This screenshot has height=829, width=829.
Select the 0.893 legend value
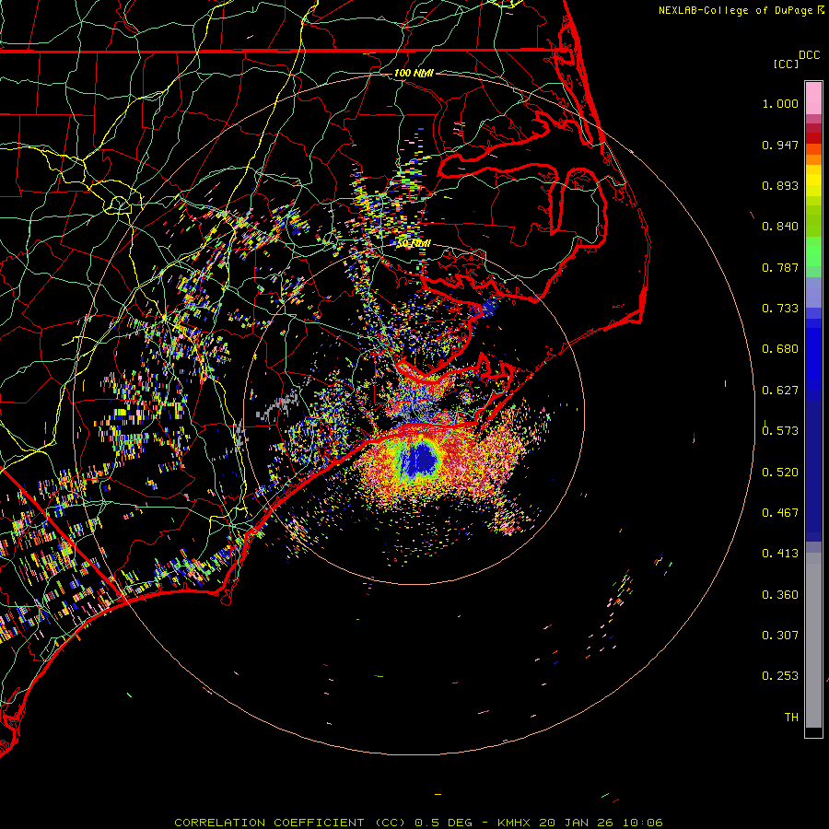tap(780, 185)
